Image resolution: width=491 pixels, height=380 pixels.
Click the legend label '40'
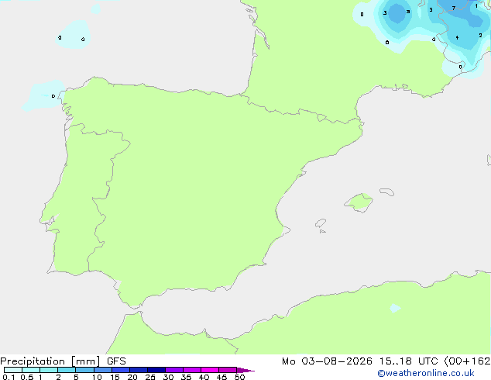(x=204, y=377)
